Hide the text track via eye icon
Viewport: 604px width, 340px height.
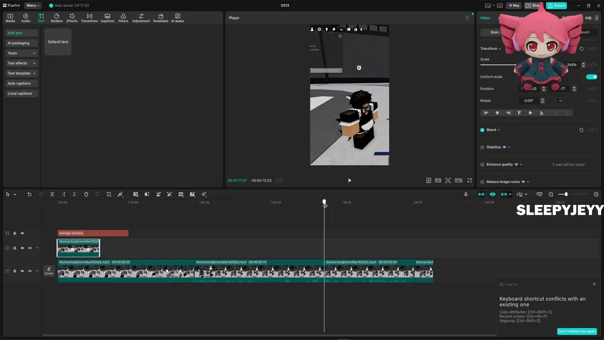(22, 233)
